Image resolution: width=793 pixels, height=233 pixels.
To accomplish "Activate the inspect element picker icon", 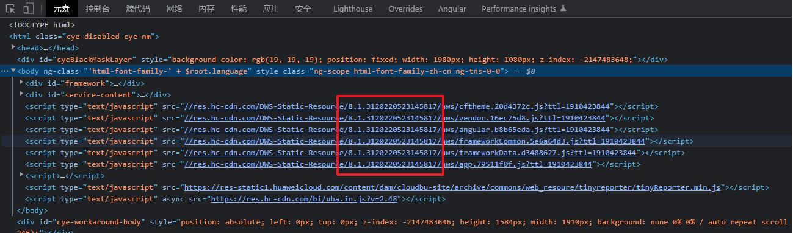I will pos(11,9).
